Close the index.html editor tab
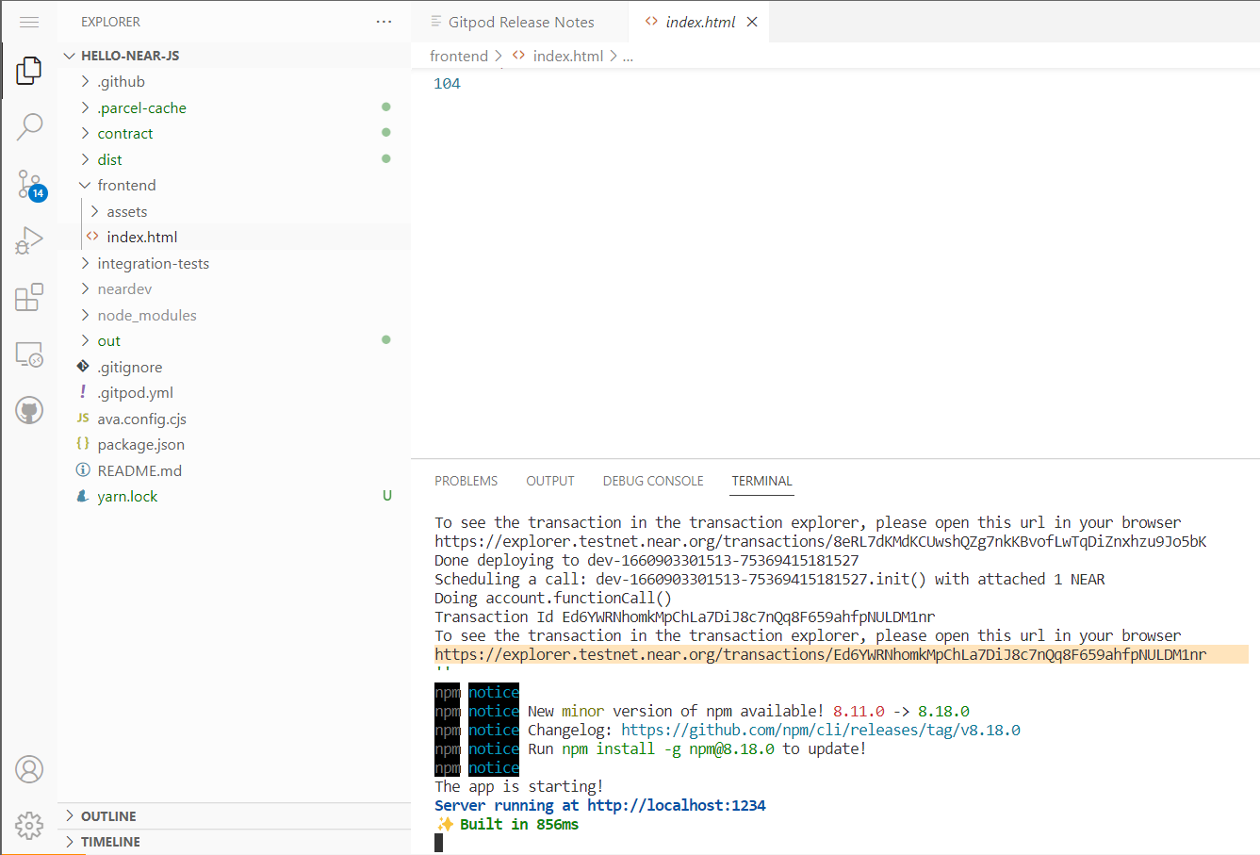 pos(752,22)
